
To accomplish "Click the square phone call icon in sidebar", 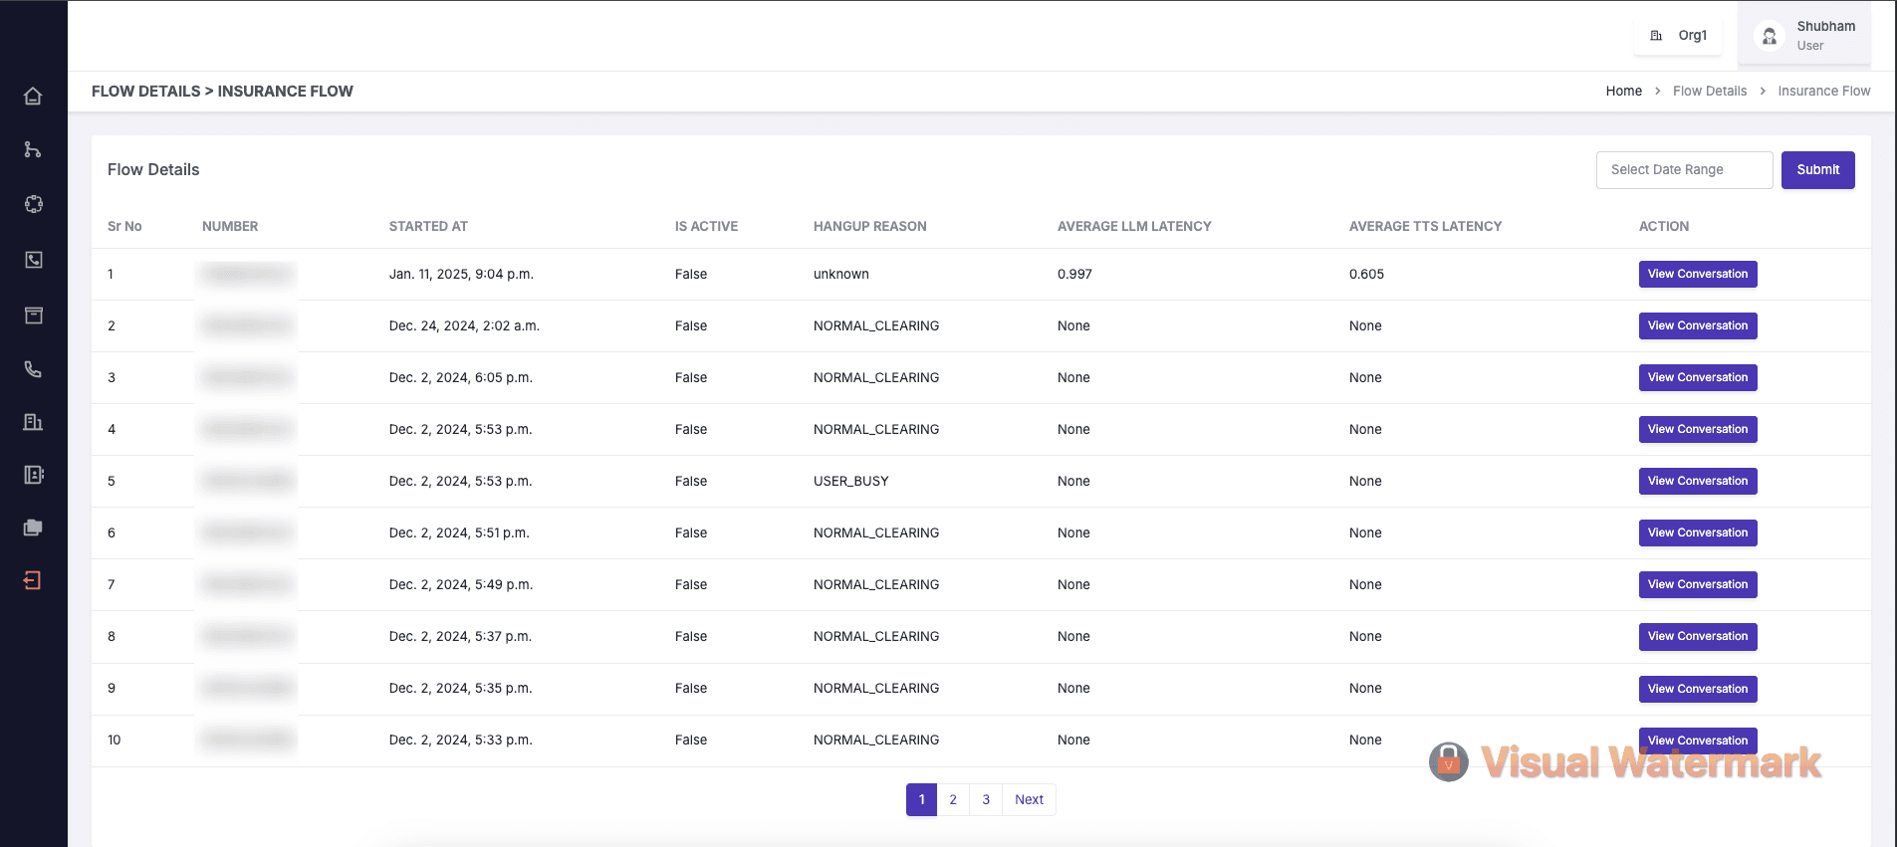I will point(33,260).
